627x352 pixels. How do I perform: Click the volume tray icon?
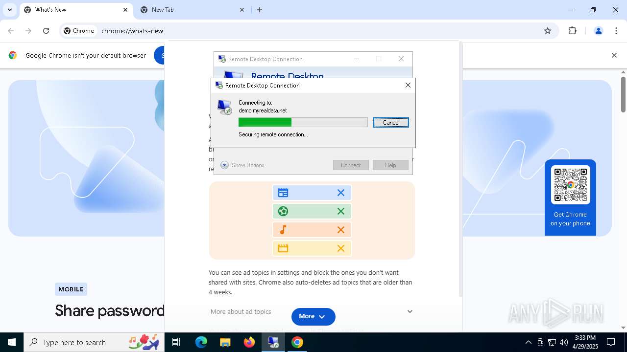point(564,342)
